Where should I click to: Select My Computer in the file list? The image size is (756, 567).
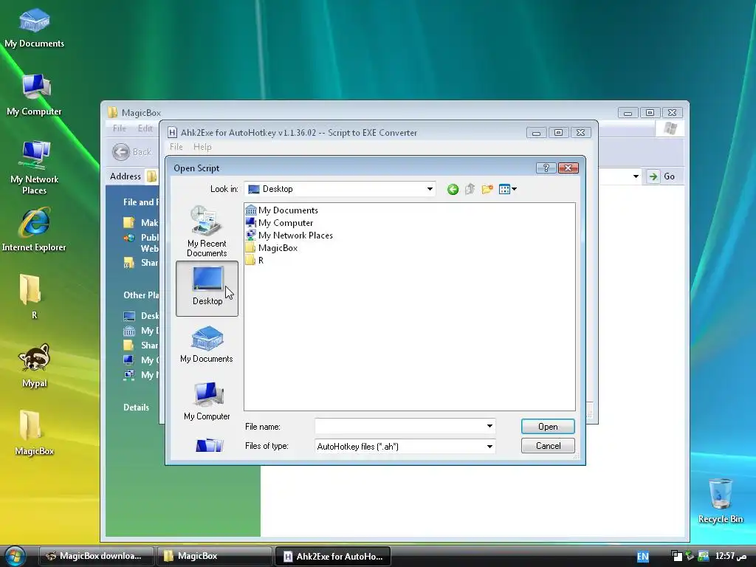pyautogui.click(x=280, y=223)
